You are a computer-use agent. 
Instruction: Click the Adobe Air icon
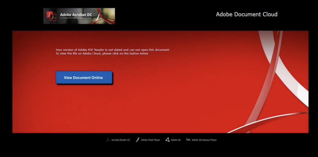(x=167, y=140)
